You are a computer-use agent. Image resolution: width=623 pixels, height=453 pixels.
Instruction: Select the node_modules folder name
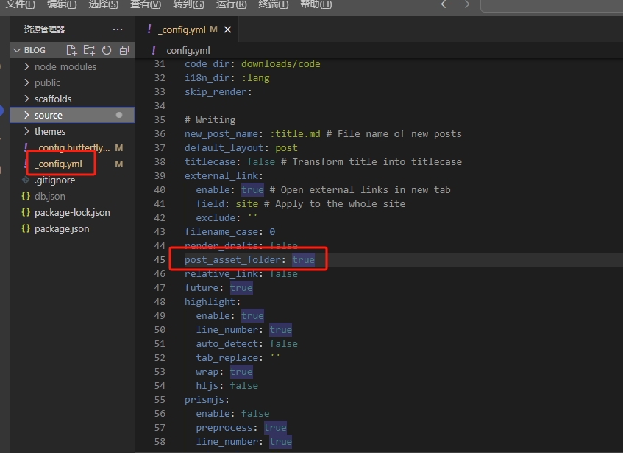tap(65, 66)
